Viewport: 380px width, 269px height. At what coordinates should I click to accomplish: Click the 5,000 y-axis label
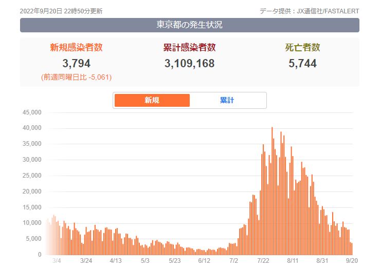[34, 239]
